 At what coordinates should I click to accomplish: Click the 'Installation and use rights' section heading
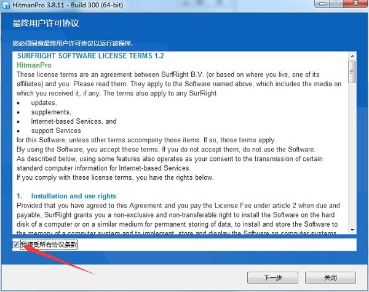[73, 196]
